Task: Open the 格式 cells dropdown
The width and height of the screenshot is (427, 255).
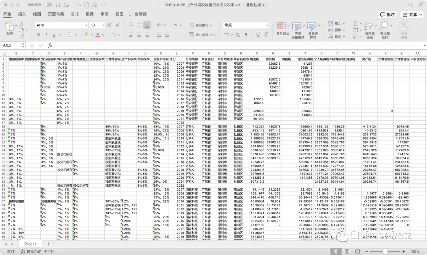Action: tap(336, 36)
